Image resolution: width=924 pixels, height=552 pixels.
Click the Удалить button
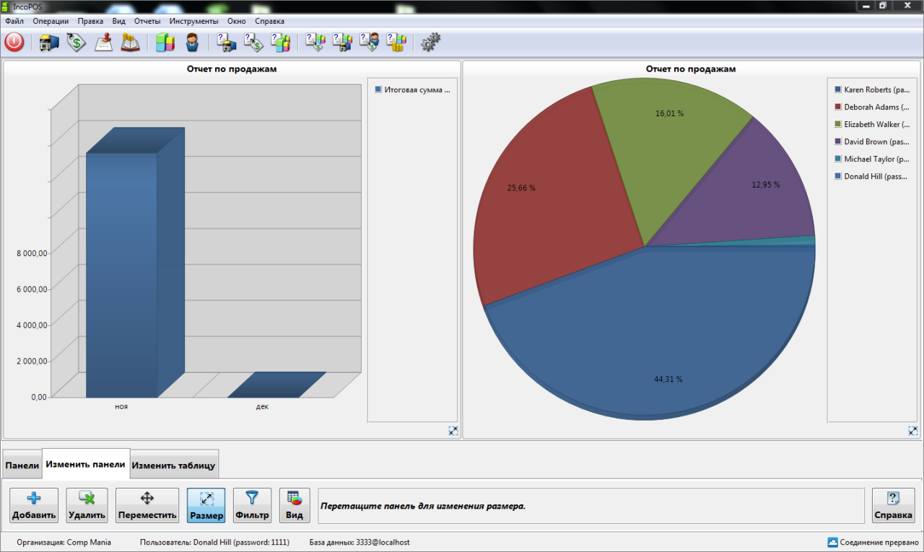tap(87, 505)
